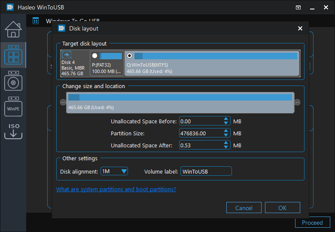This screenshot has width=335, height=232.
Task: Open the WinPE bootable USB icon
Action: coord(13,107)
